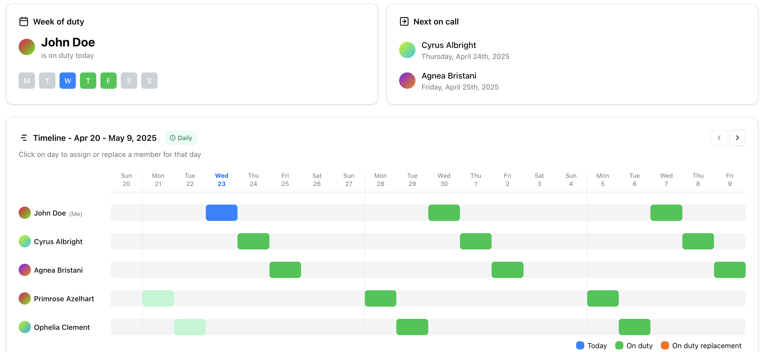Click the green On duty legend swatch
The height and width of the screenshot is (352, 761).
click(x=619, y=346)
